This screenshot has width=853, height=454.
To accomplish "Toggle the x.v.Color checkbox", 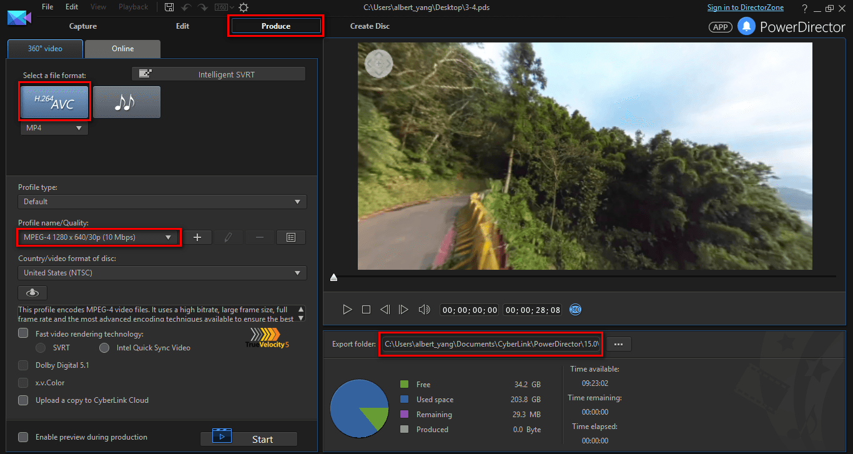I will click(23, 383).
